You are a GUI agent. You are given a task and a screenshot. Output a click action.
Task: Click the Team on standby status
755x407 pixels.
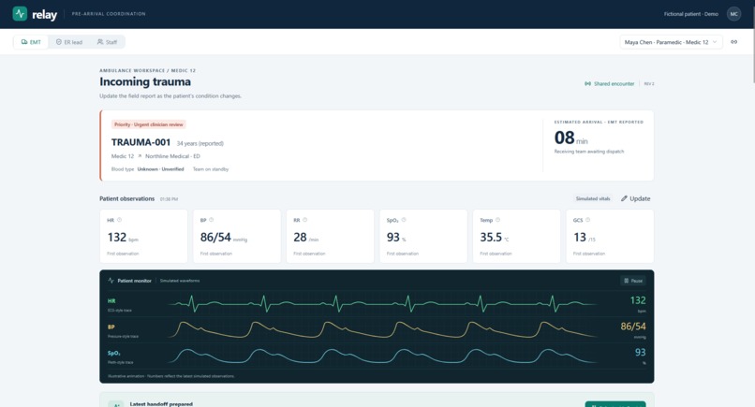211,169
